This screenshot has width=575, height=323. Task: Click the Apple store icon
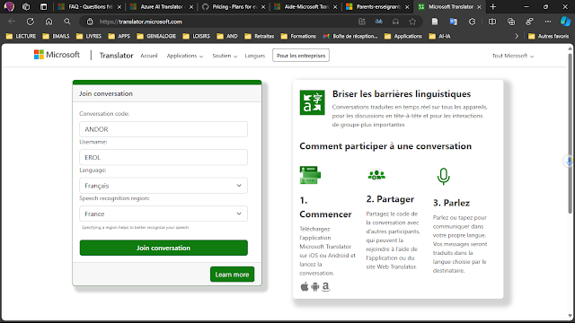[x=305, y=286]
